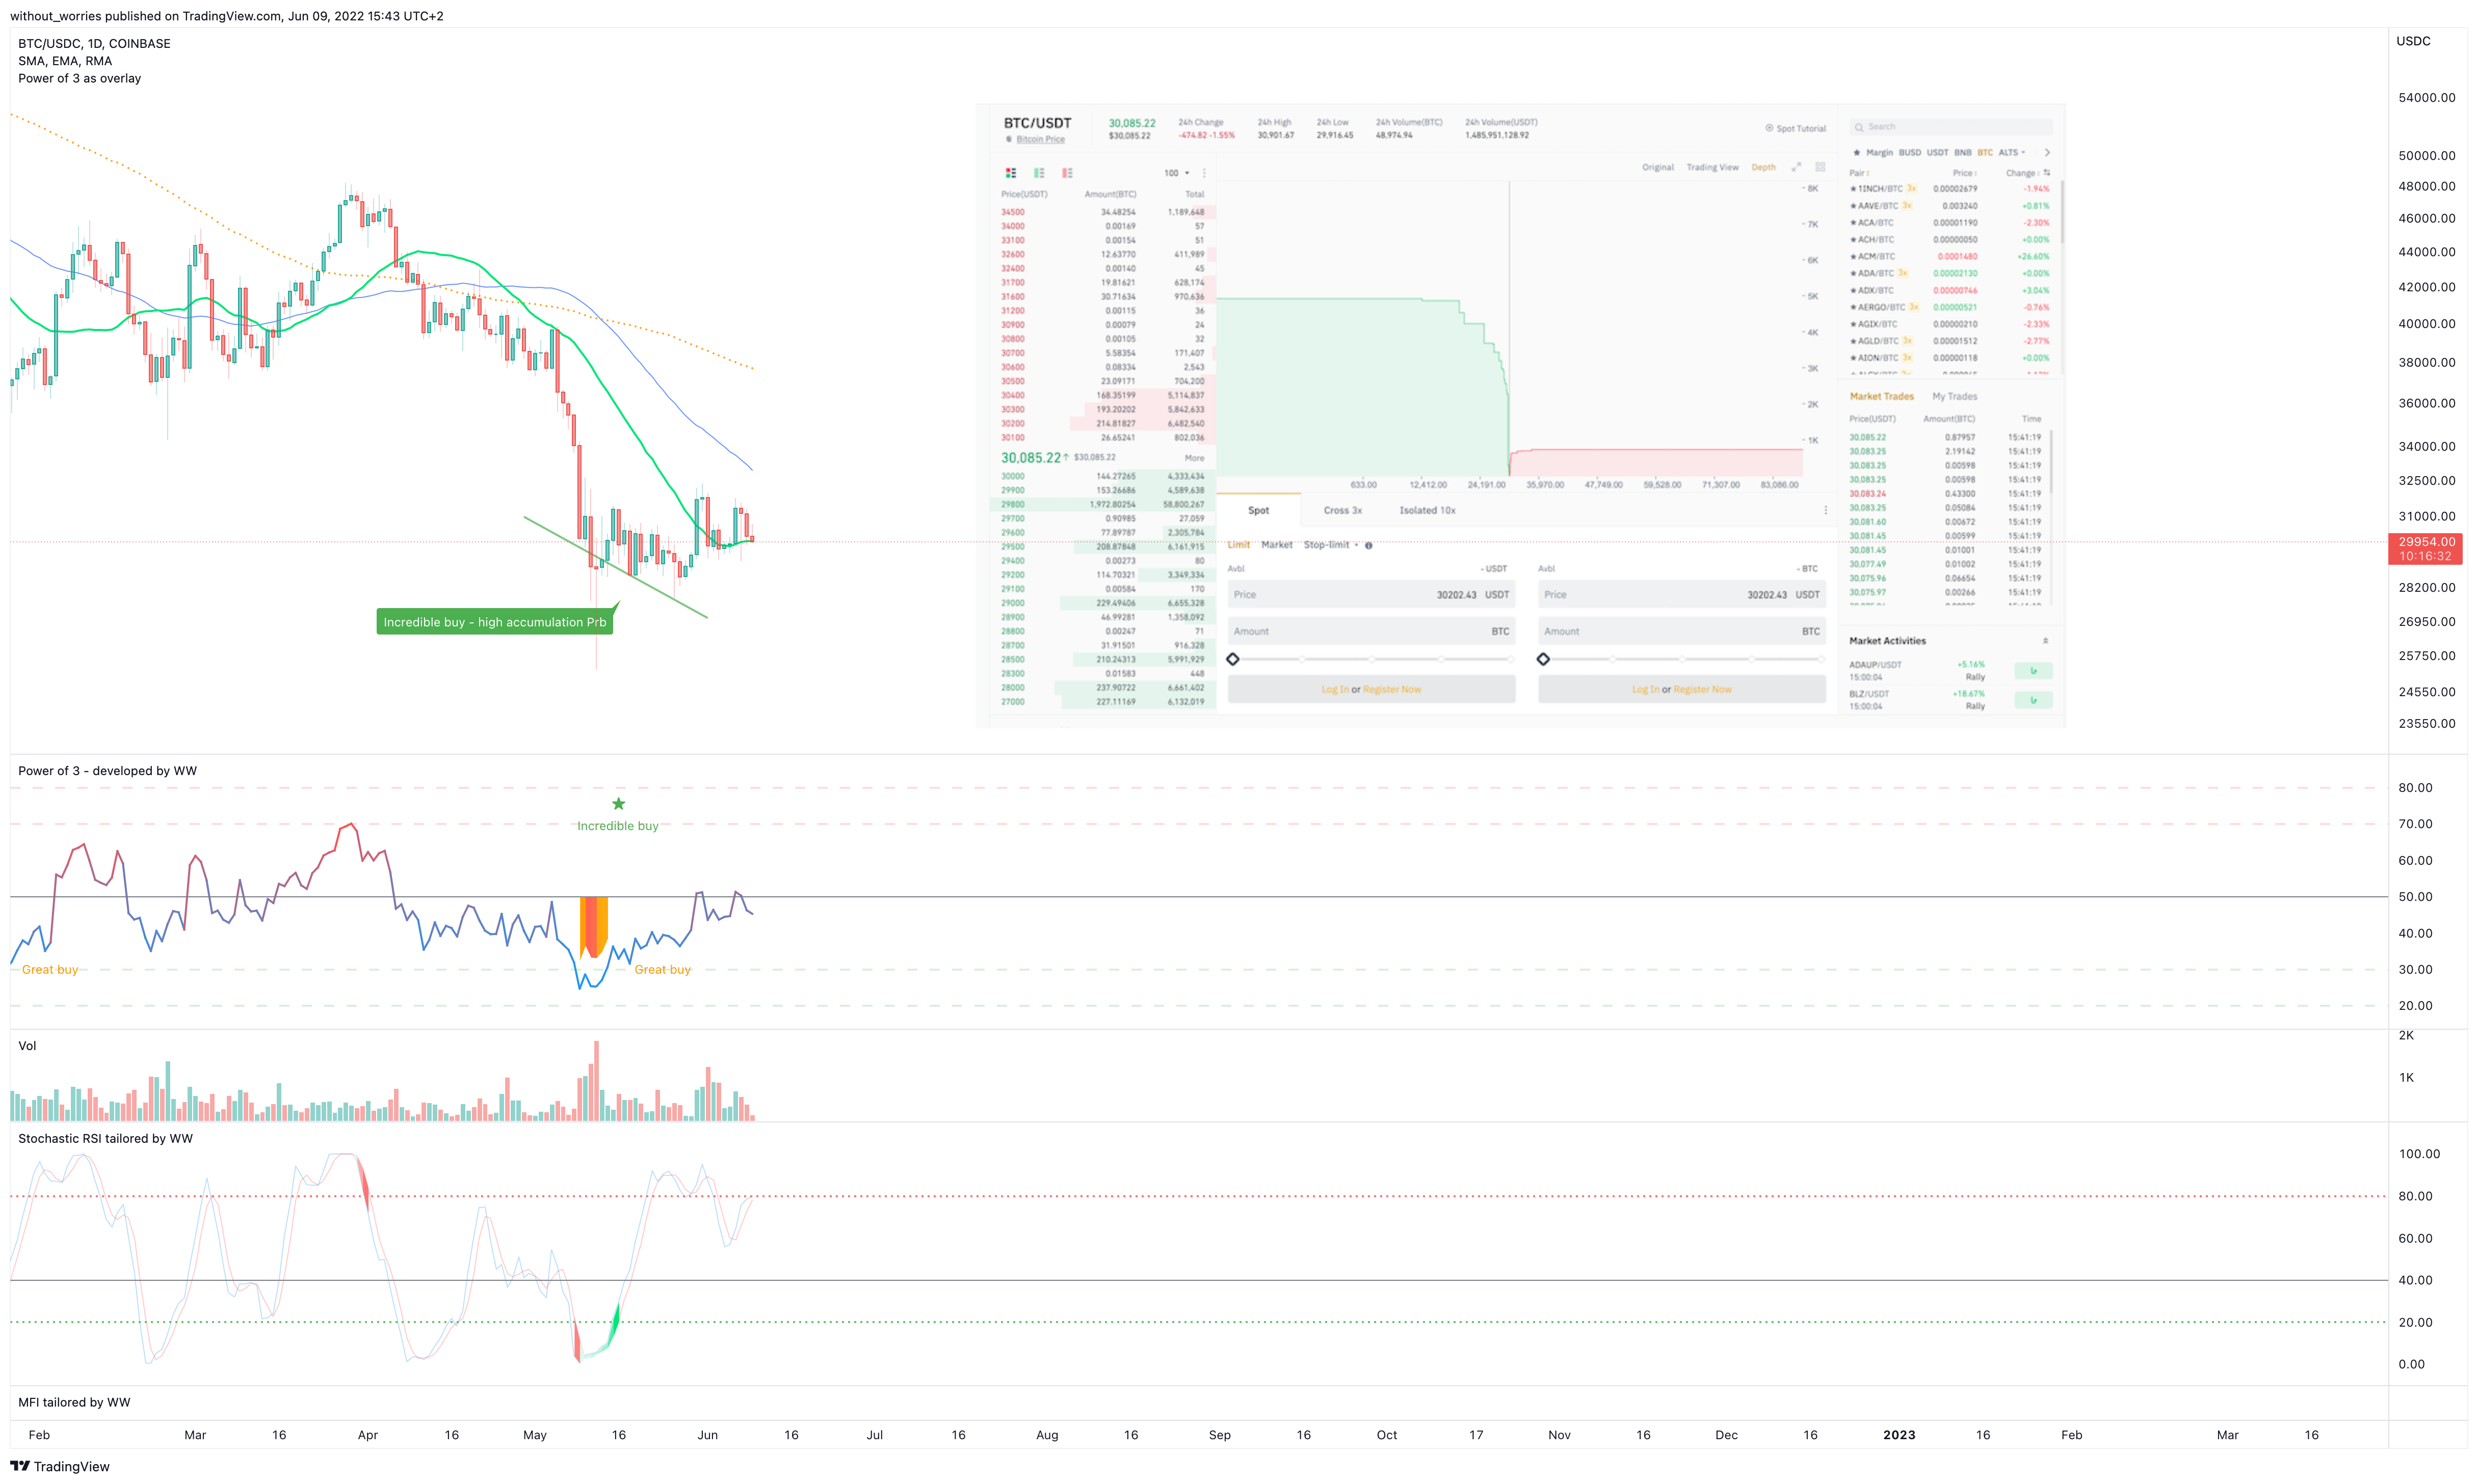Click the pairs list vertical scrollbar
This screenshot has height=1484, width=2478.
(x=2062, y=212)
